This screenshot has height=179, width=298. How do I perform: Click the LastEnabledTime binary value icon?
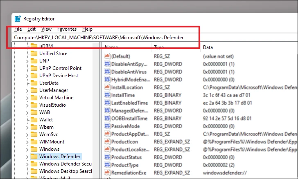(x=107, y=103)
